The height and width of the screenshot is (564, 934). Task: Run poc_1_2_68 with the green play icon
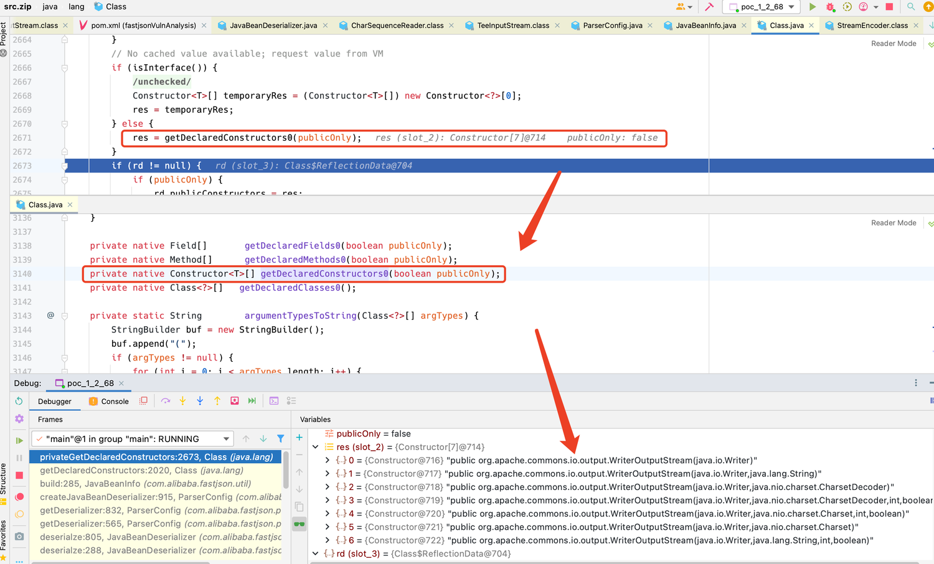click(813, 7)
